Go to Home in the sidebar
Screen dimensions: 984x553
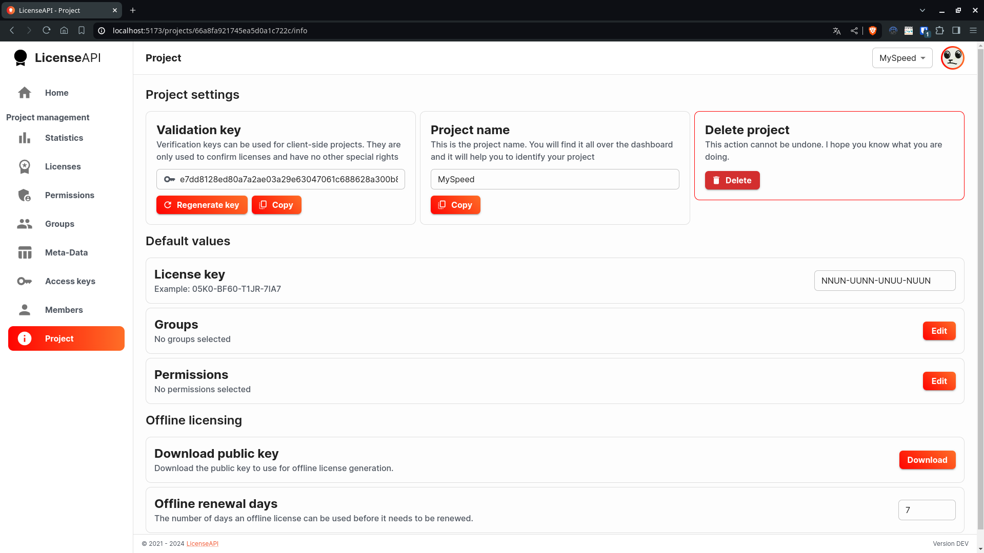coord(66,93)
